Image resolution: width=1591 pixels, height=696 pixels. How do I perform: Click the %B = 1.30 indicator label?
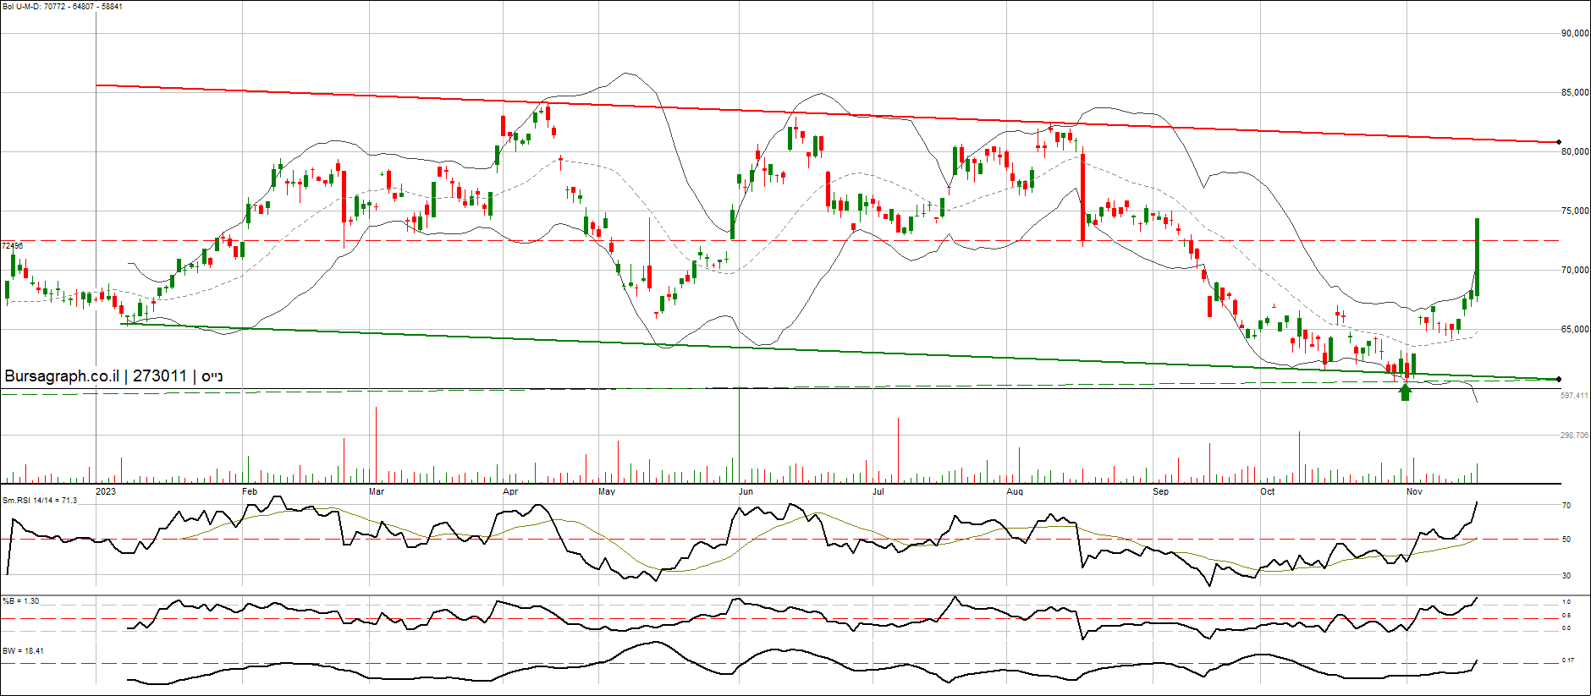tap(21, 601)
